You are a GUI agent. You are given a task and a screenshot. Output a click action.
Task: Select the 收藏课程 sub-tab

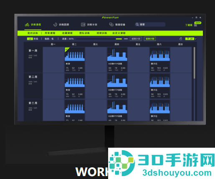tap(67, 33)
